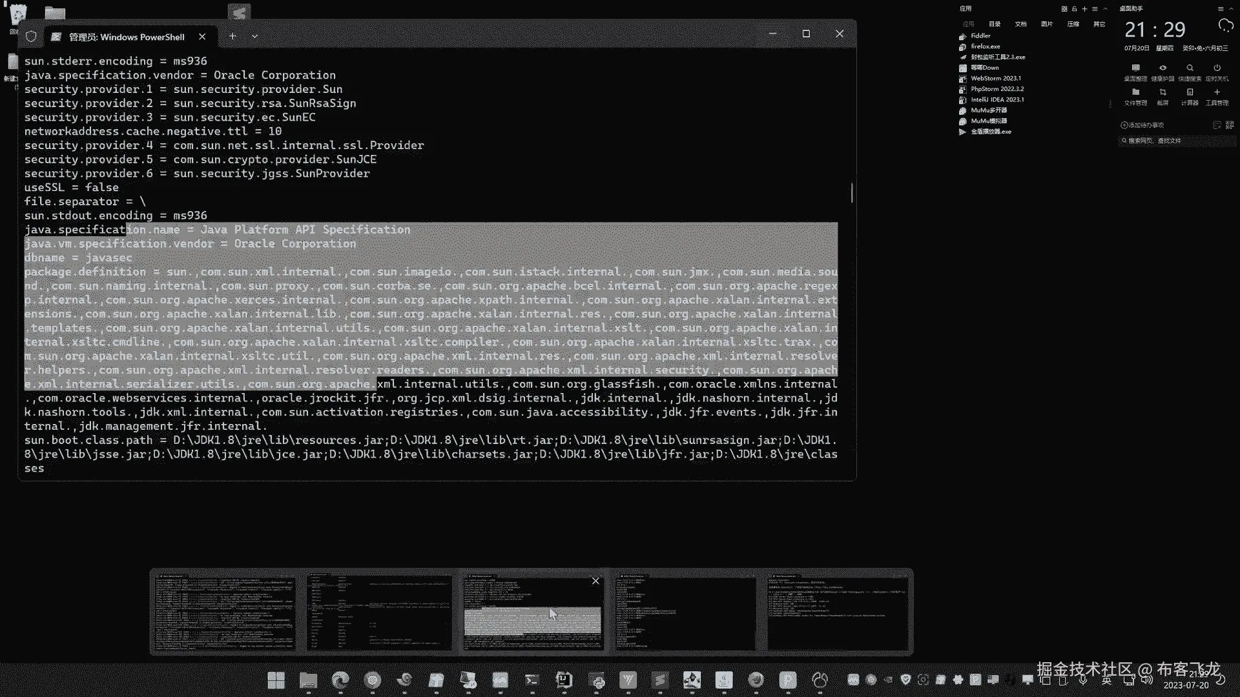Collapse the 桌面助手 panel chevron
This screenshot has height=697, width=1240.
point(1232,9)
